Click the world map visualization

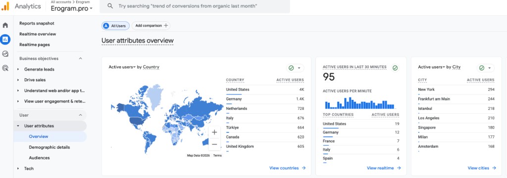point(167,118)
